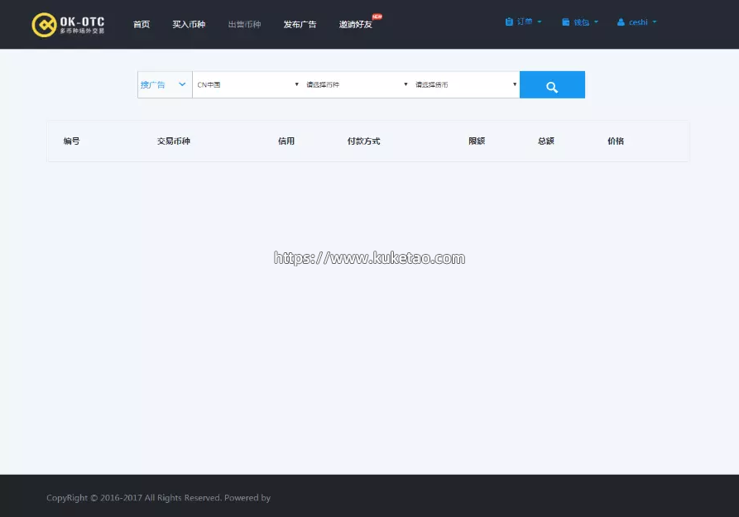739x517 pixels.
Task: Open the 买入币种 menu item
Action: point(189,25)
